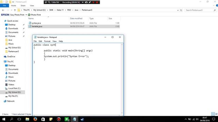Screen dimensions: 218x122
Task: Click Java in address breadcrumb
Action: pos(76,10)
